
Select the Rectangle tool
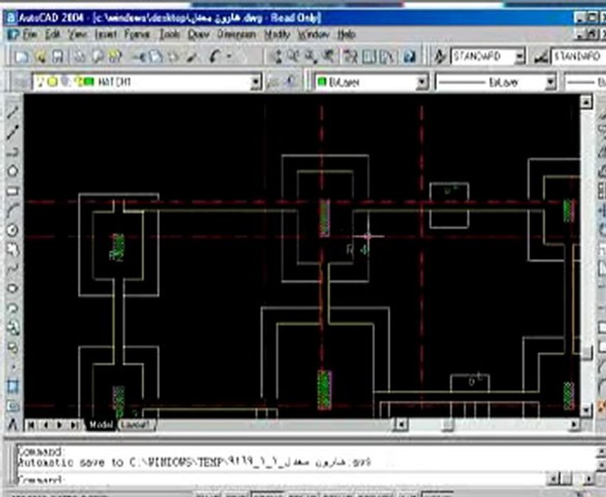click(12, 191)
